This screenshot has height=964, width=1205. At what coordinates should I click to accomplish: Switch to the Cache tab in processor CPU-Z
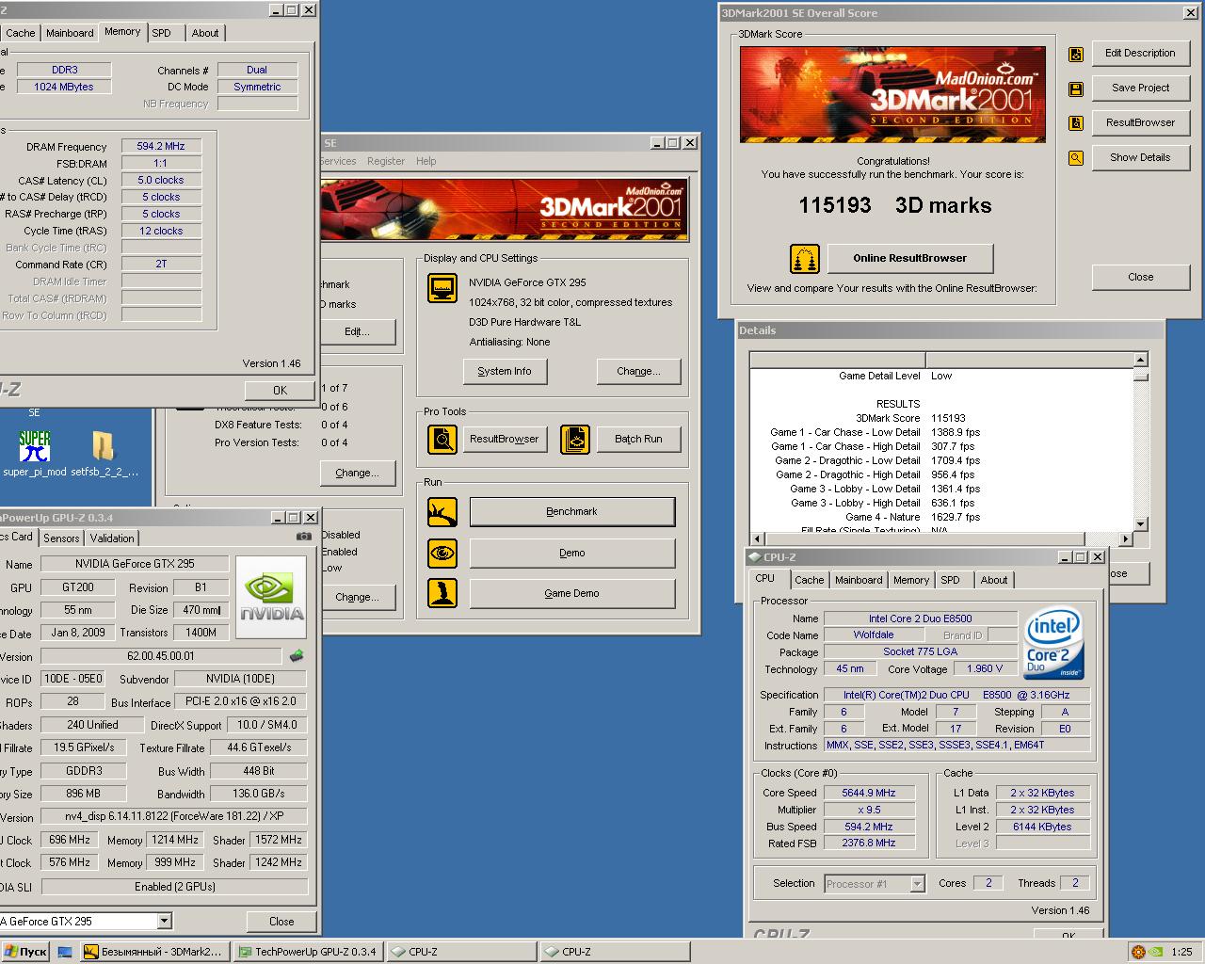point(809,580)
